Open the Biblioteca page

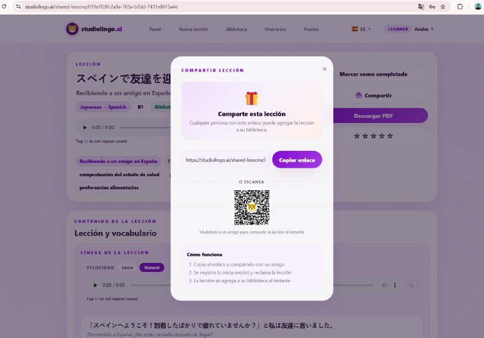click(x=237, y=29)
